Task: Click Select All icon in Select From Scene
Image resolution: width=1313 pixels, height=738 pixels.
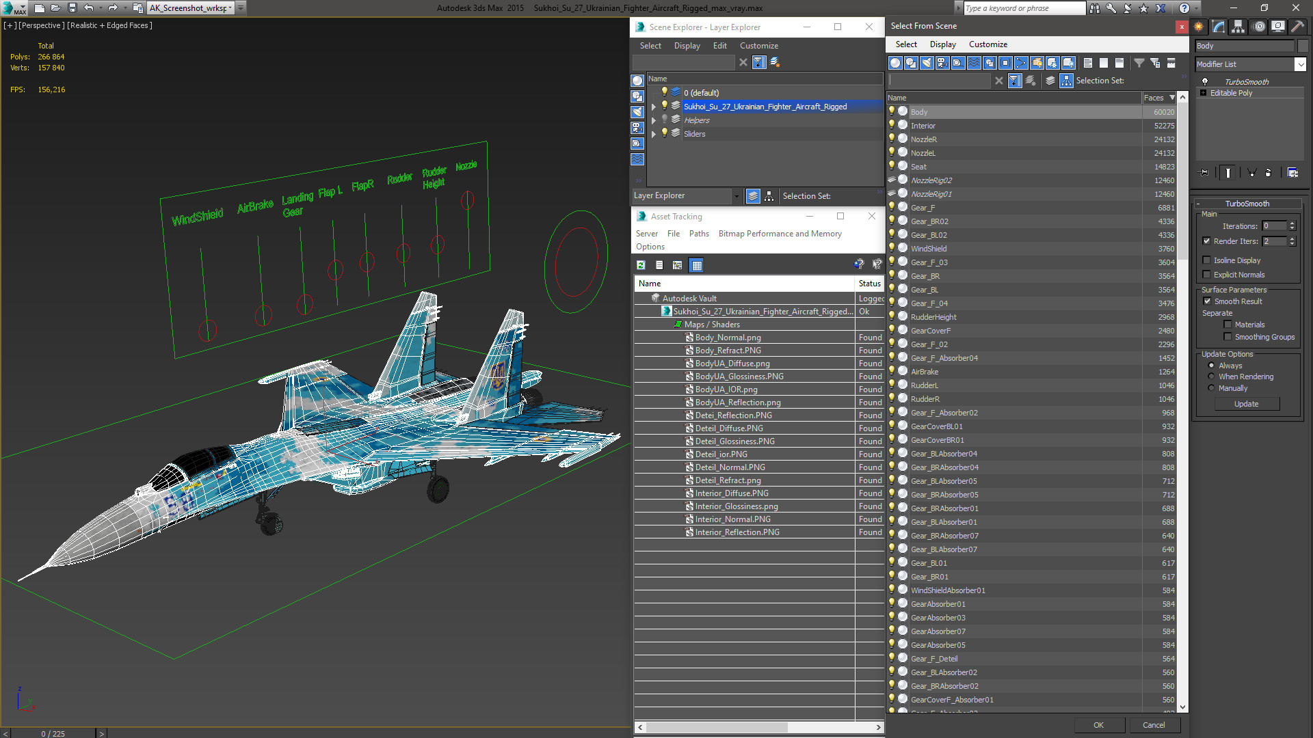Action: pyautogui.click(x=1088, y=63)
